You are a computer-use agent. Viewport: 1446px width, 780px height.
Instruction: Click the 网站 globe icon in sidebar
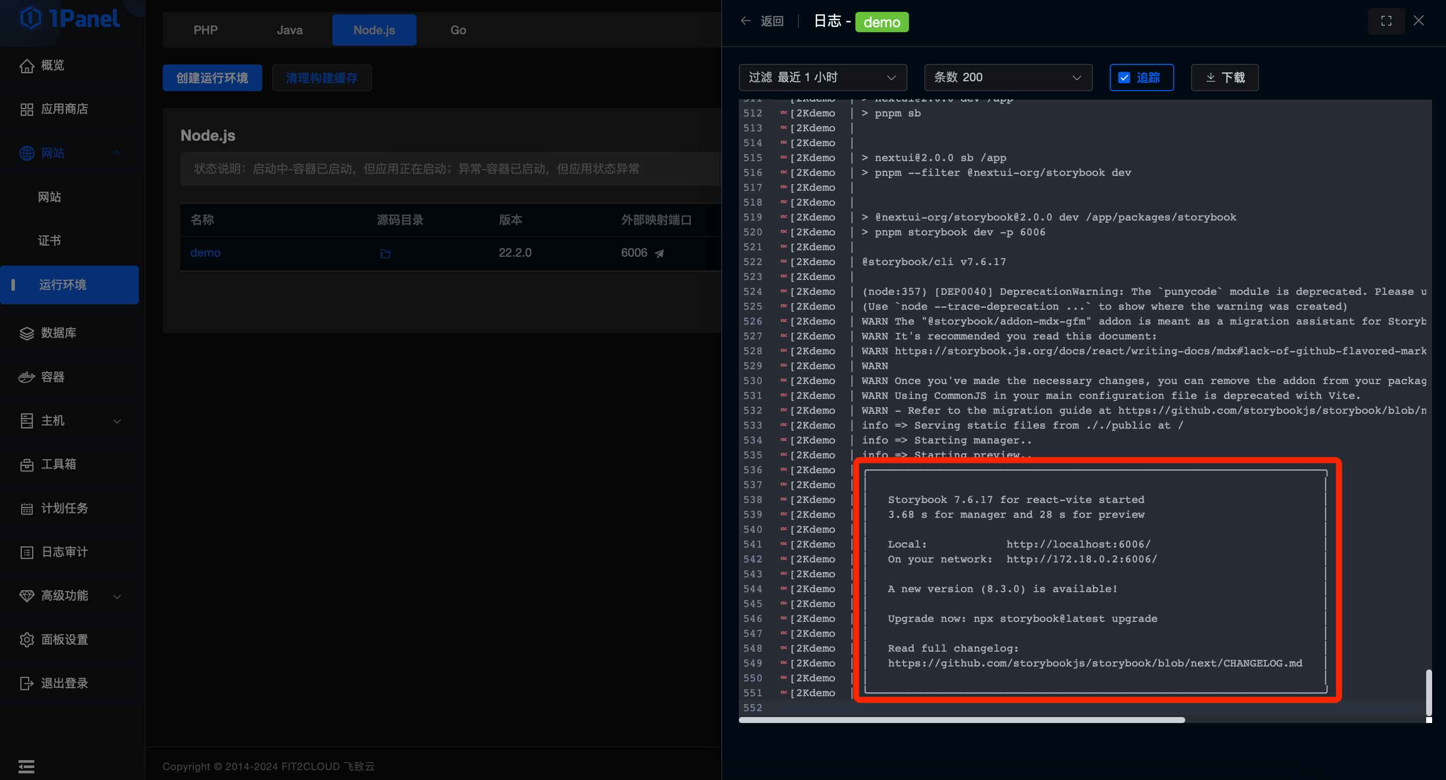pyautogui.click(x=26, y=153)
